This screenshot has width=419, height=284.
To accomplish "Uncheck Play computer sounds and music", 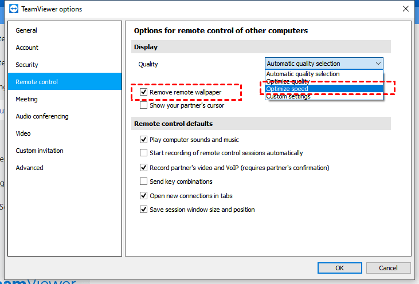I will click(144, 140).
